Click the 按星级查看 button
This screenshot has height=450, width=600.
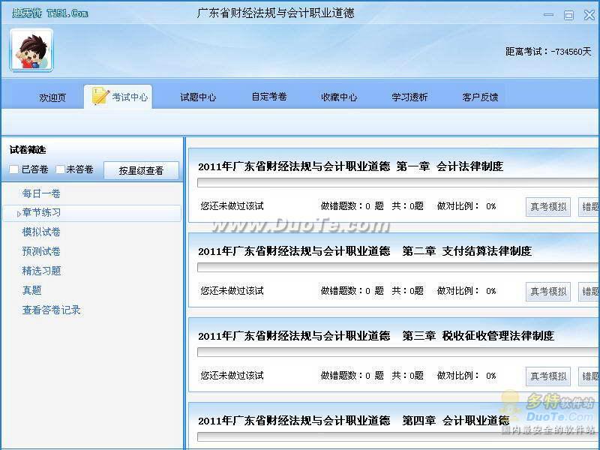141,170
